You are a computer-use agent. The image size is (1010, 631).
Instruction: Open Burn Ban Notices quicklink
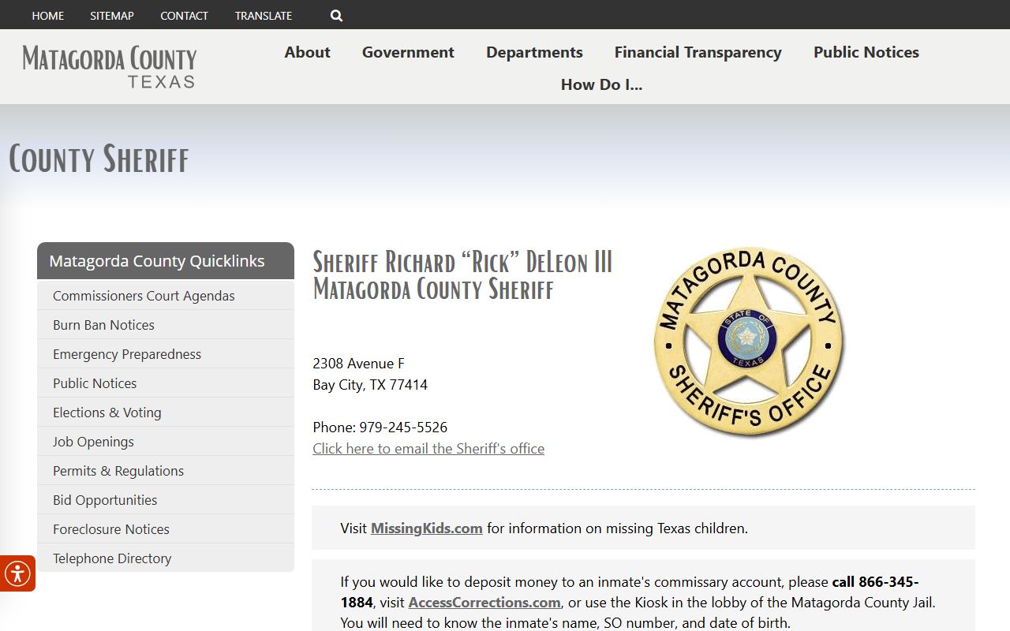click(166, 325)
